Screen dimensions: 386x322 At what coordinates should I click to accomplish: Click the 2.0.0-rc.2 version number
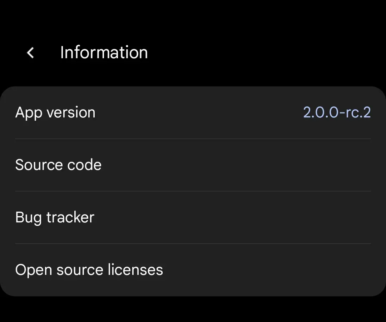pos(337,112)
